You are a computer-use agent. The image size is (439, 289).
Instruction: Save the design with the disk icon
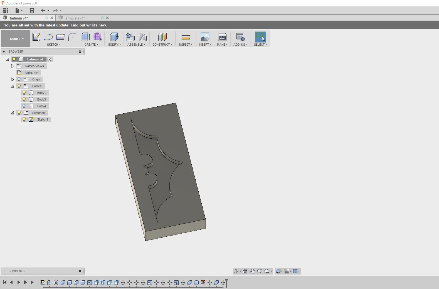tap(32, 11)
